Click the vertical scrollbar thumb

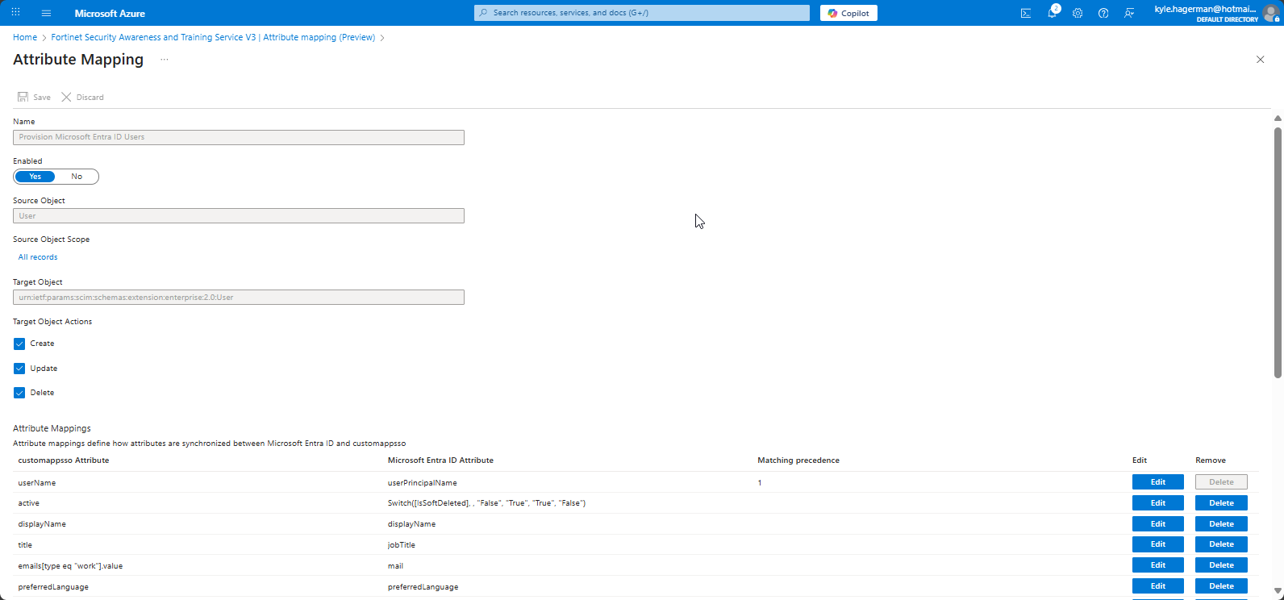pos(1278,252)
